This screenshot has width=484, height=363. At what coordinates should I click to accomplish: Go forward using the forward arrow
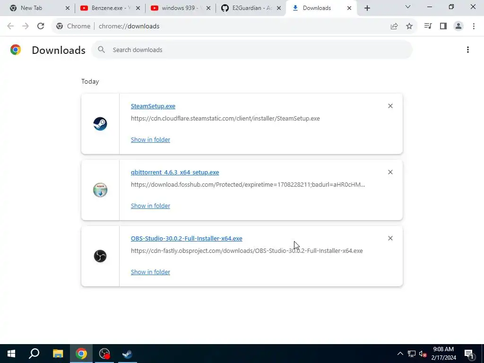pyautogui.click(x=26, y=26)
